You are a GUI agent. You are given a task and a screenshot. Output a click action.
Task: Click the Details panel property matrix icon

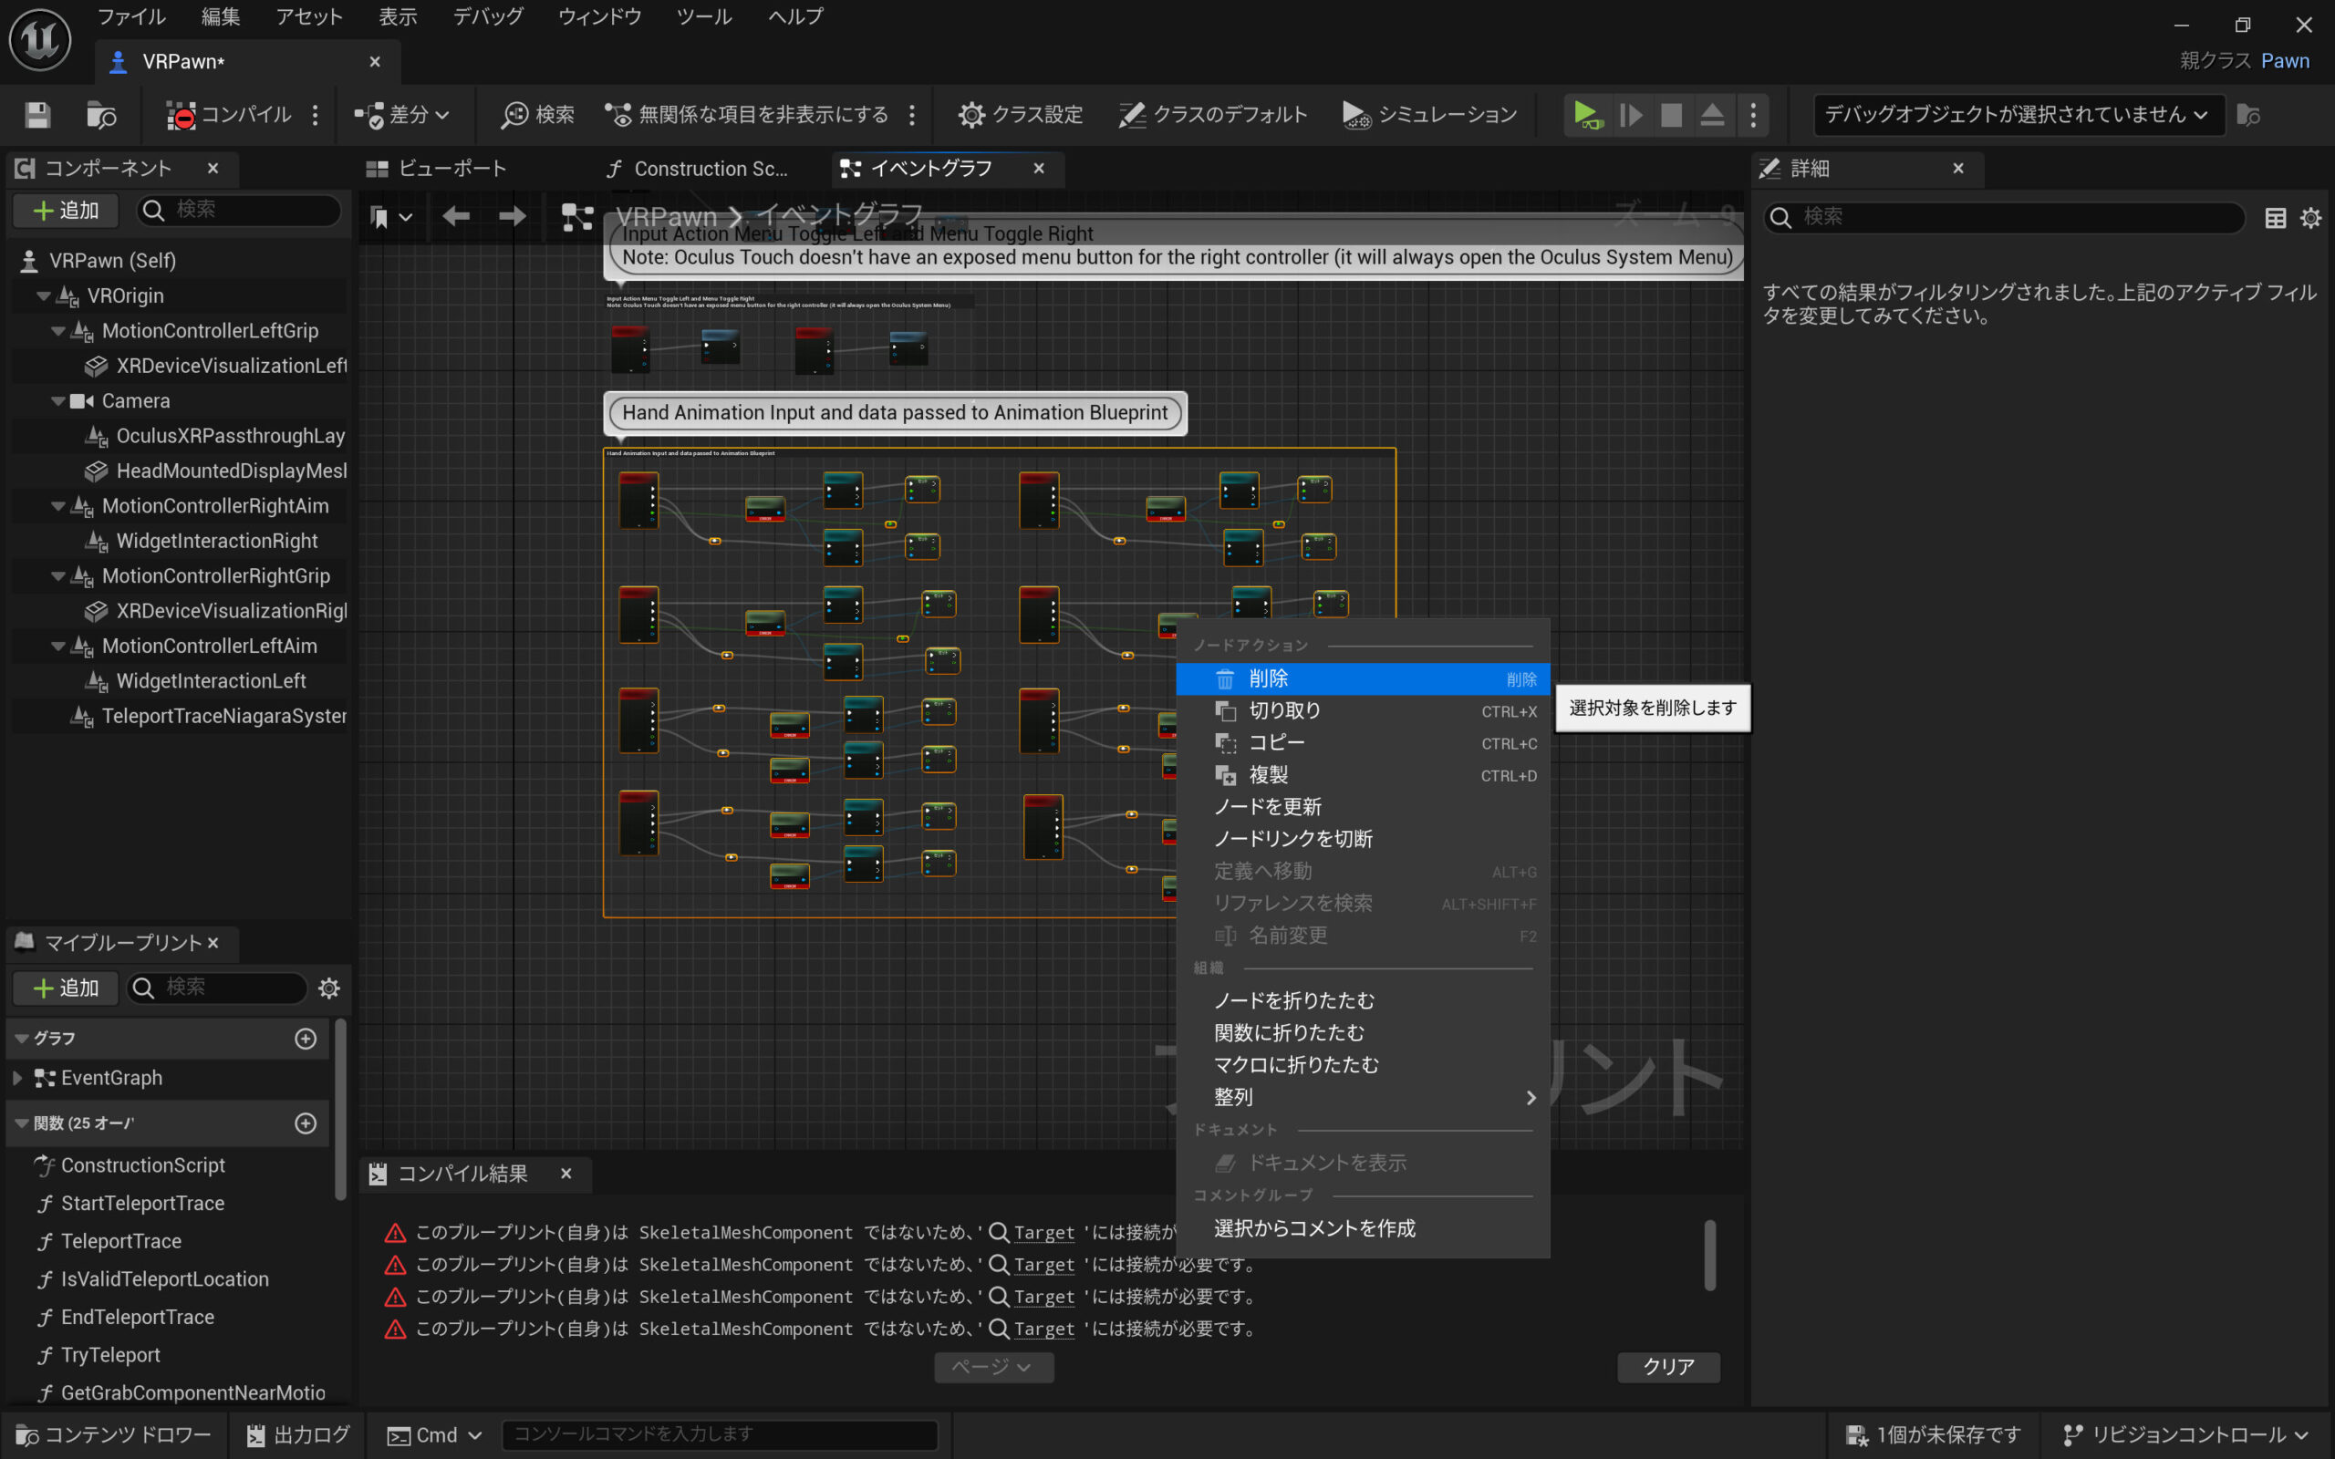[x=2275, y=217]
